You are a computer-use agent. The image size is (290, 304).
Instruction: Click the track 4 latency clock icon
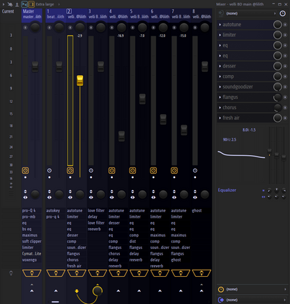click(112, 170)
